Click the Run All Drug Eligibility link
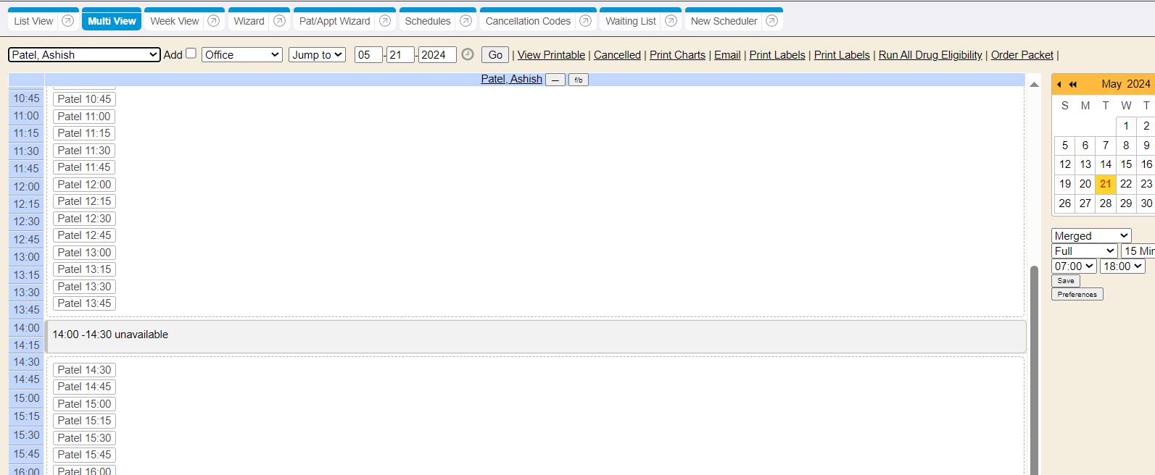This screenshot has height=475, width=1155. point(930,55)
